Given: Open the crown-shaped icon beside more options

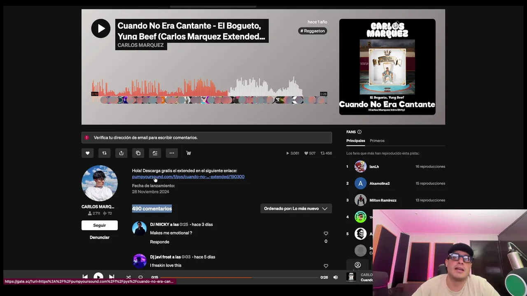Looking at the screenshot, I should point(189,153).
